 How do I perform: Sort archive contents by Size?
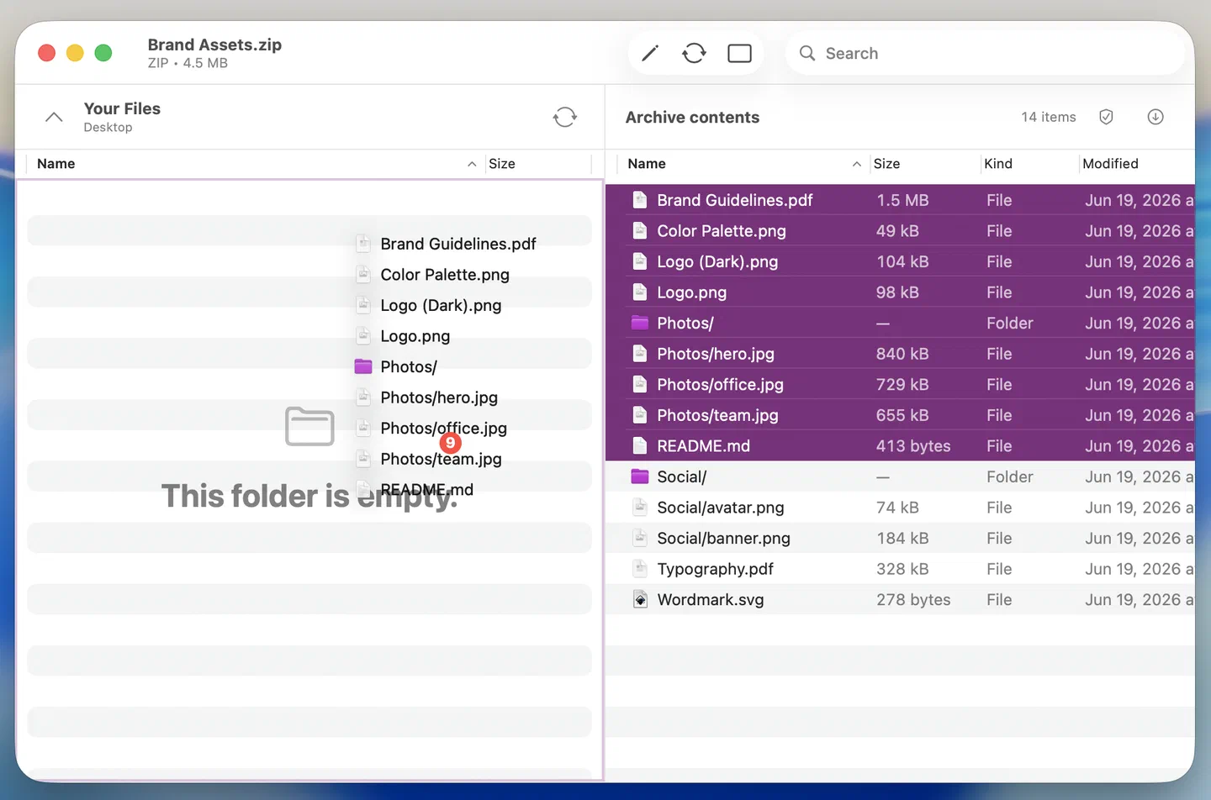click(x=886, y=164)
